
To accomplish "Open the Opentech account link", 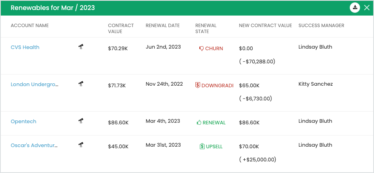I will 23,122.
